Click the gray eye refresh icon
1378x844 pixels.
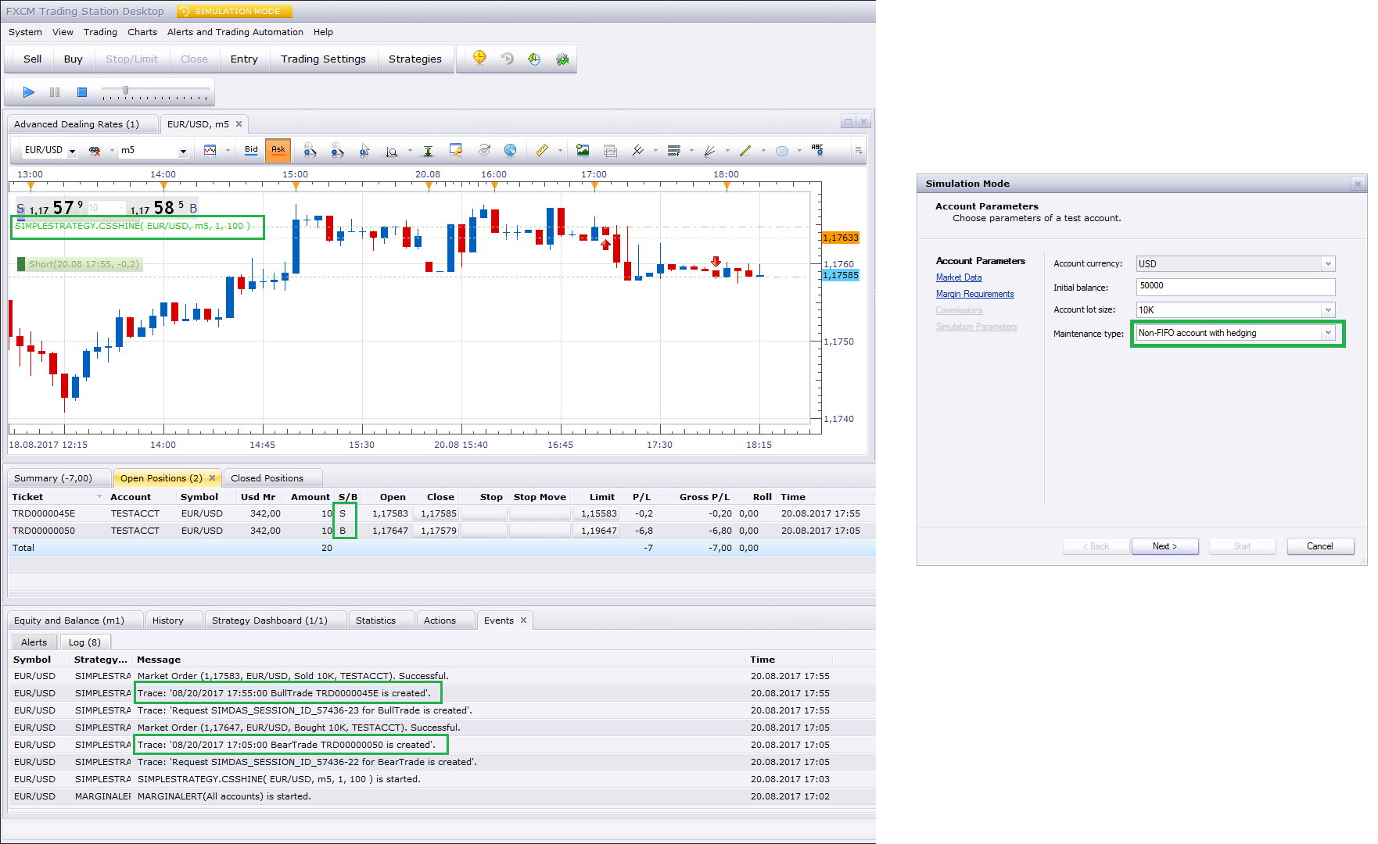click(x=484, y=150)
